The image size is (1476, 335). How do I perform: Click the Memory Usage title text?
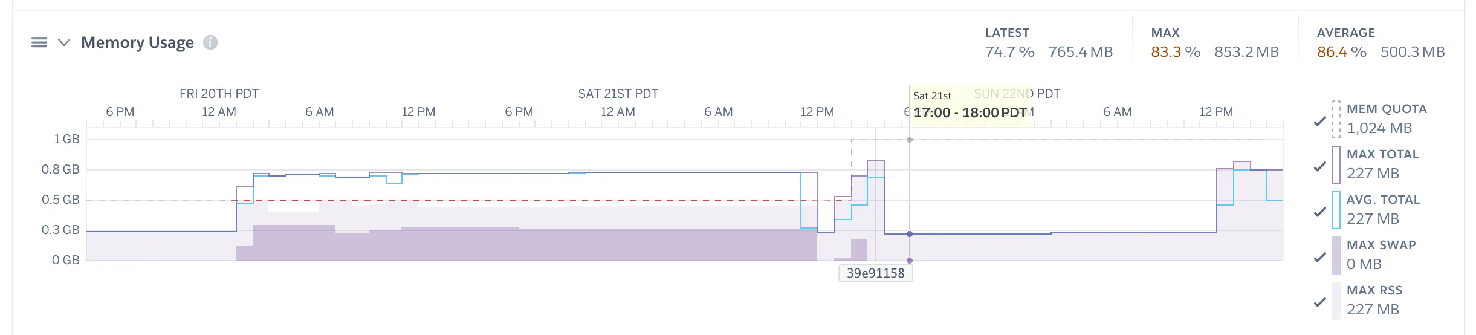click(137, 42)
